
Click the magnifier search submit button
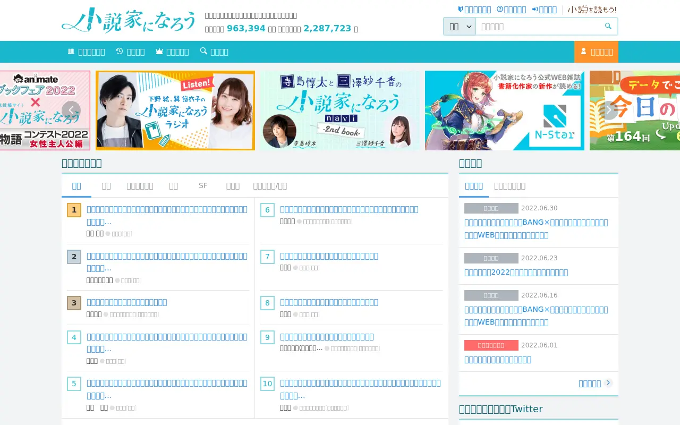pyautogui.click(x=608, y=26)
